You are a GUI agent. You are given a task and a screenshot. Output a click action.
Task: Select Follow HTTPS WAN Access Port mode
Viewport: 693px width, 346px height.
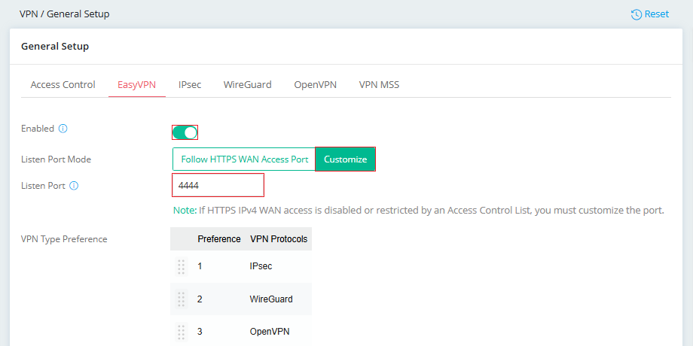244,159
